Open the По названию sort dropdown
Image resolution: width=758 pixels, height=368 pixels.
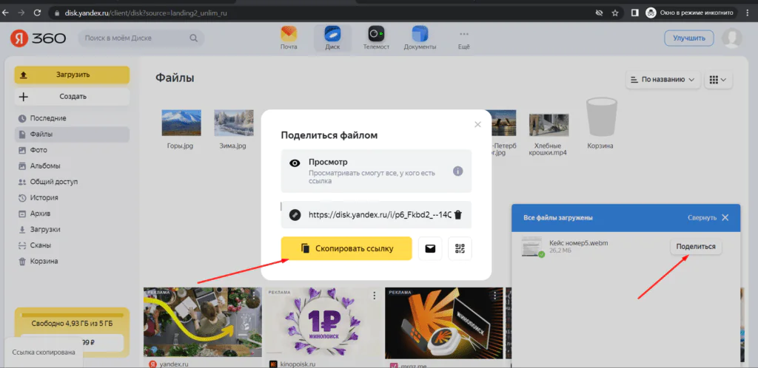pyautogui.click(x=663, y=80)
